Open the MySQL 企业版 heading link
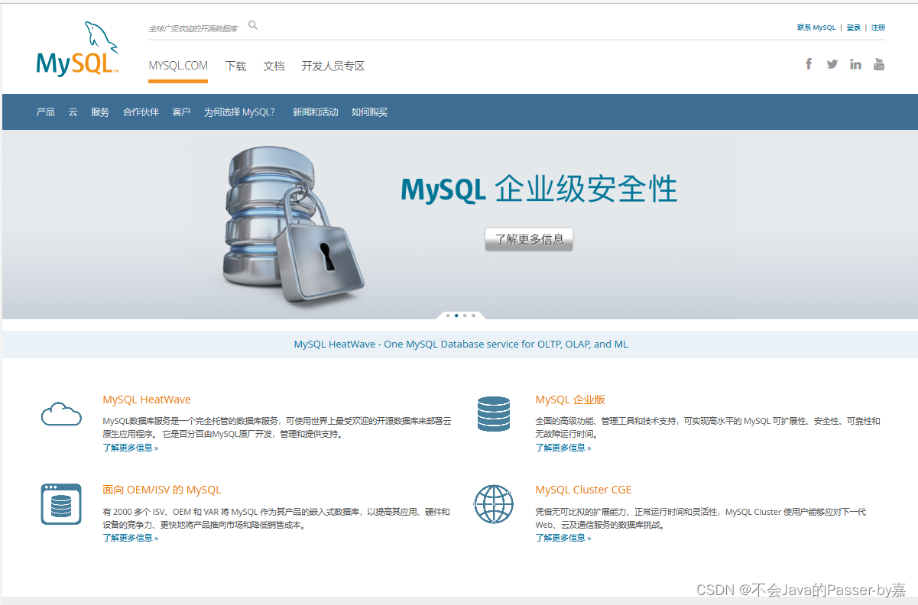 [x=570, y=400]
